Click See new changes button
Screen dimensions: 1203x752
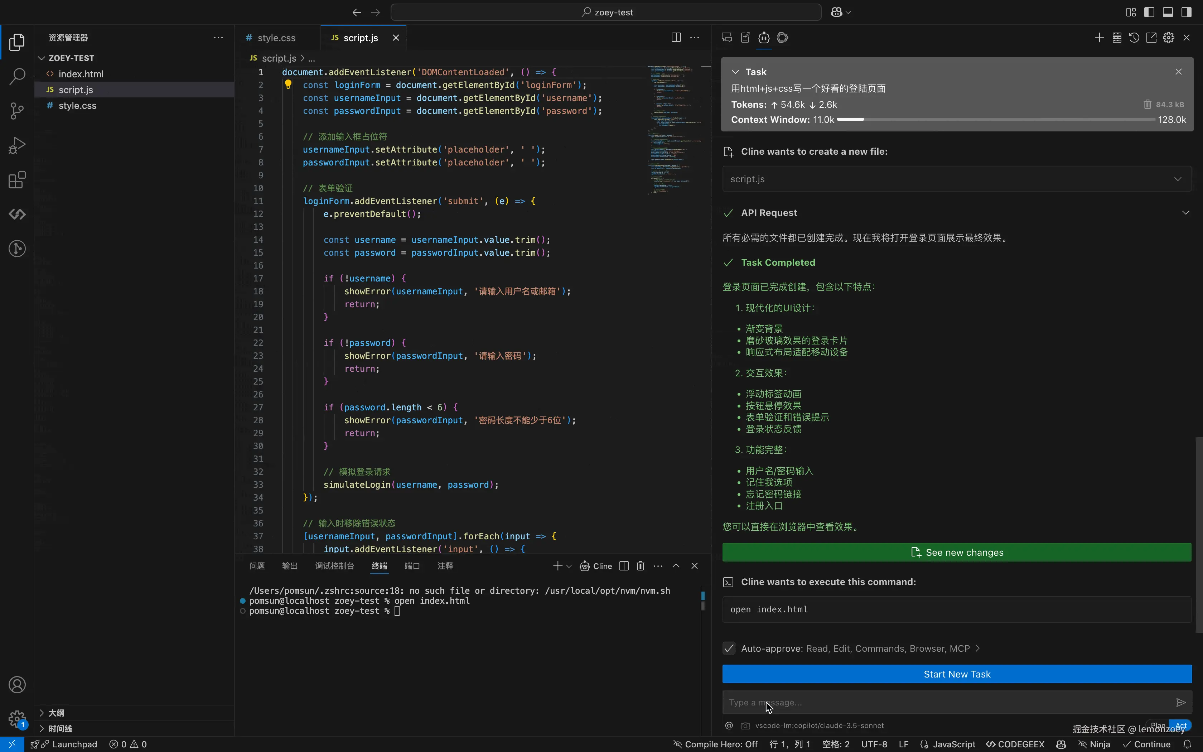coord(957,553)
